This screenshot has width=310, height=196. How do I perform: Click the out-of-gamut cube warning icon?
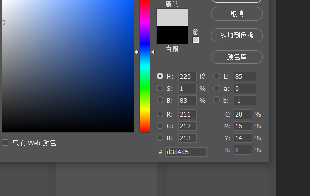[x=195, y=32]
